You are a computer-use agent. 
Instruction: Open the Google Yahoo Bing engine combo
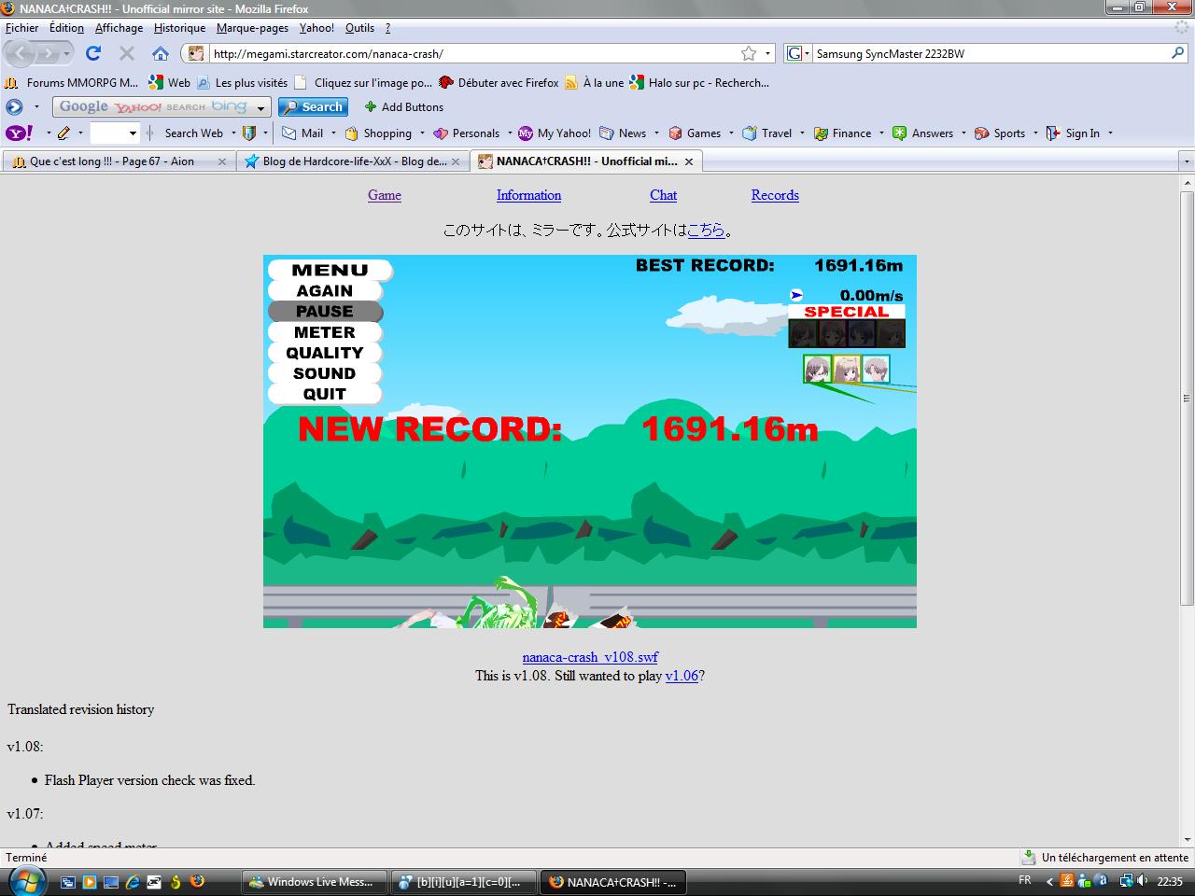click(x=162, y=107)
